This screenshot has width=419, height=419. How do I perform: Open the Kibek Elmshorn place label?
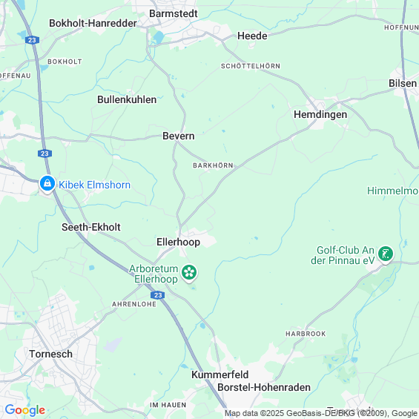95,185
